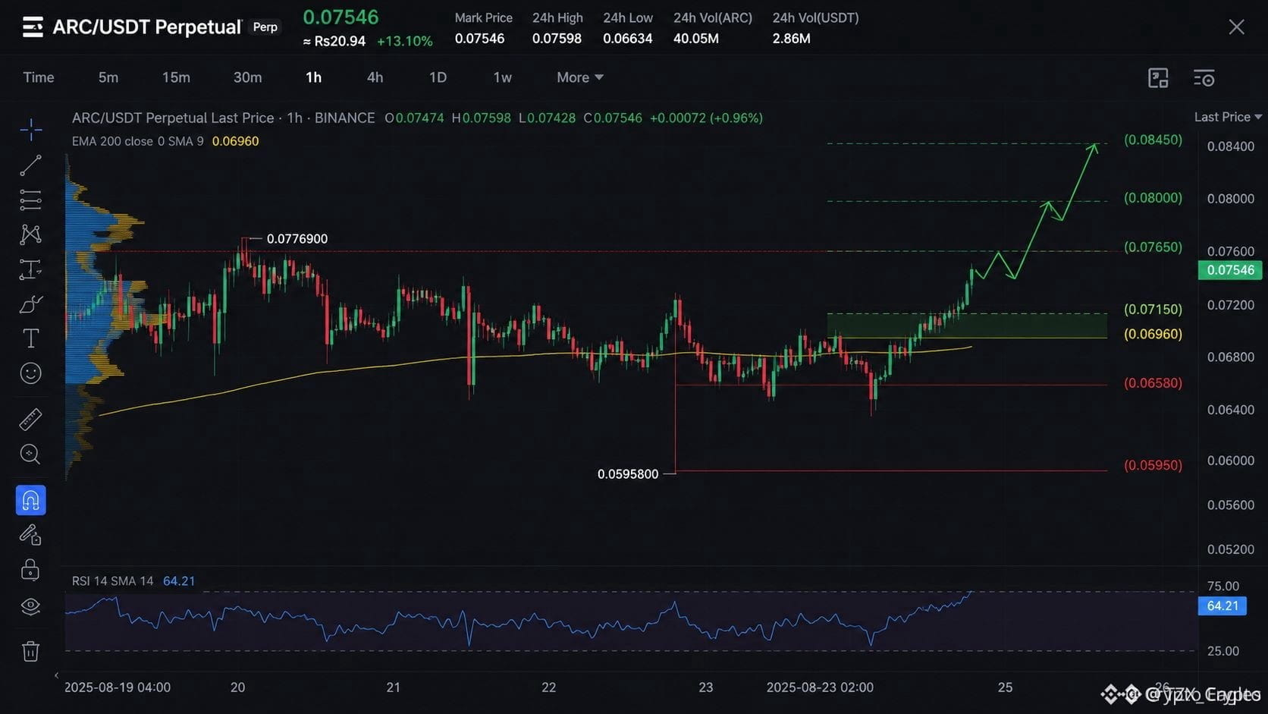Viewport: 1268px width, 714px height.
Task: Click the (0.08450) target level label
Action: coord(1153,140)
